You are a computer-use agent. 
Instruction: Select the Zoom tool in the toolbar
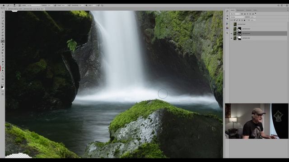pos(3,76)
